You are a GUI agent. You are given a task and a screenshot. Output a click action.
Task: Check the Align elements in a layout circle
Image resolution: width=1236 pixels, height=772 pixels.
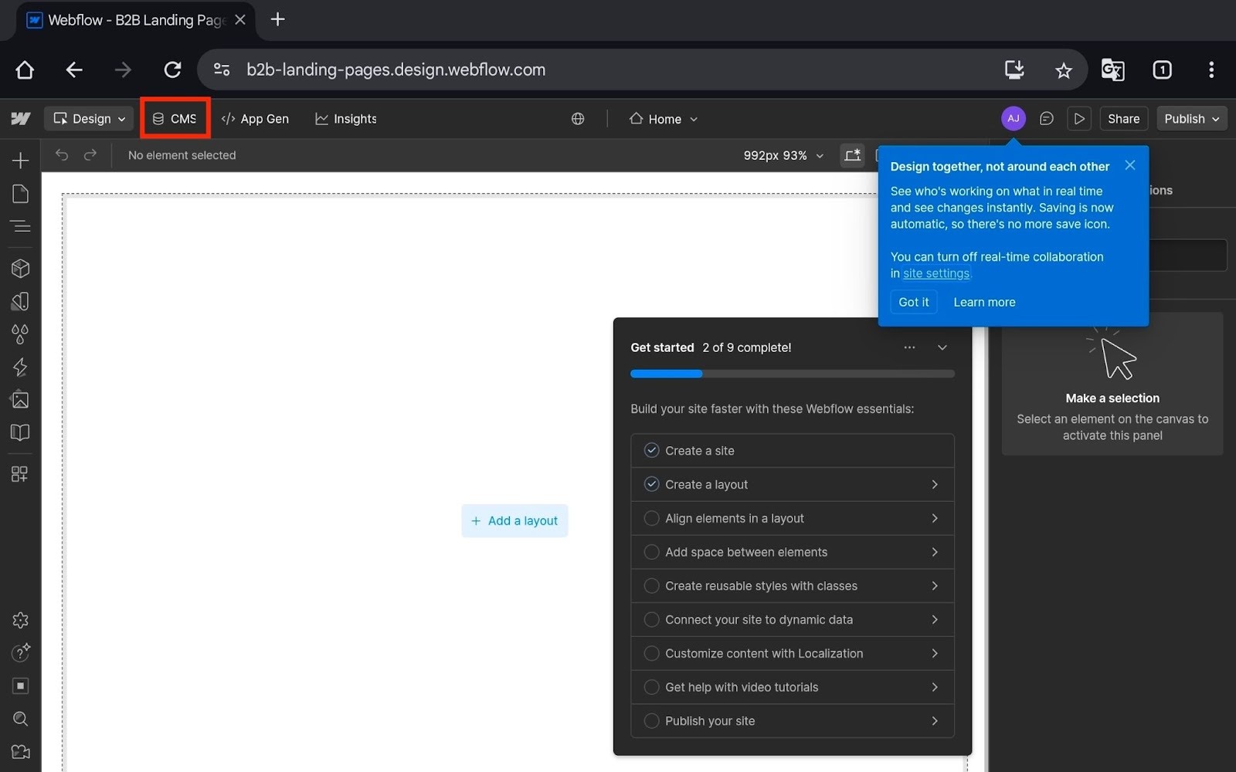tap(652, 519)
